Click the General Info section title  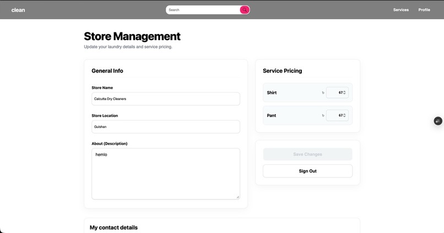click(107, 71)
